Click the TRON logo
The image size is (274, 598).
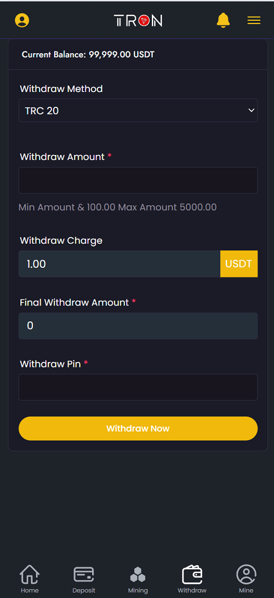point(138,21)
